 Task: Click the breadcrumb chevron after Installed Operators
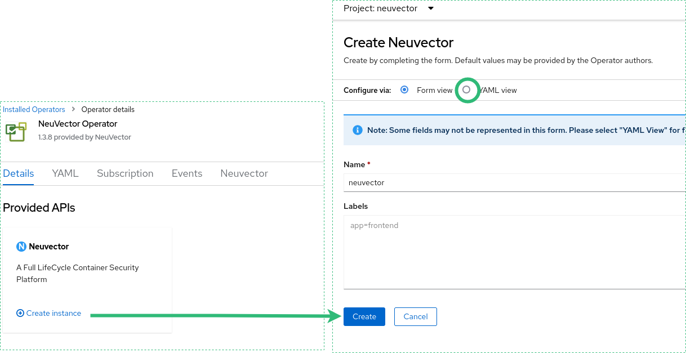pyautogui.click(x=73, y=109)
